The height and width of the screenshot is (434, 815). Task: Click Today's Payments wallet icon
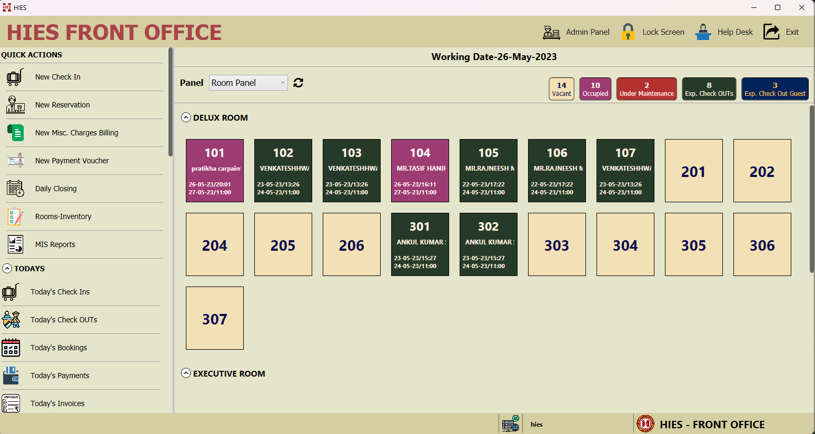[11, 376]
